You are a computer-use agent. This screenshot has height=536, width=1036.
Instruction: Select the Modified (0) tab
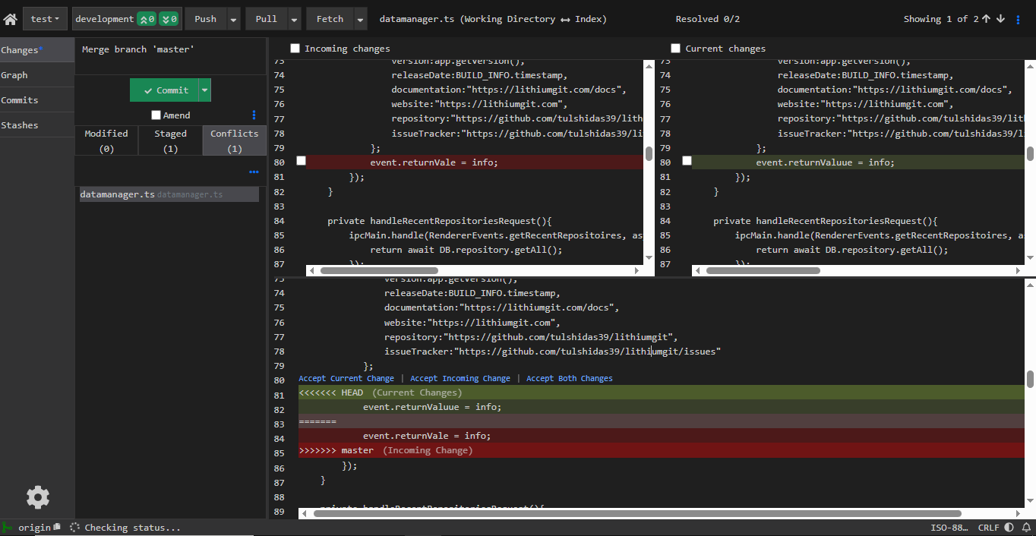click(106, 141)
